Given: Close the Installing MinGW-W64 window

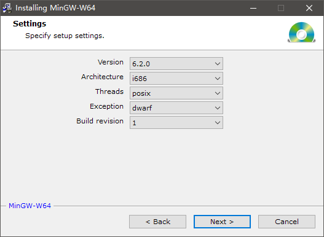Looking at the screenshot, I should (x=309, y=8).
